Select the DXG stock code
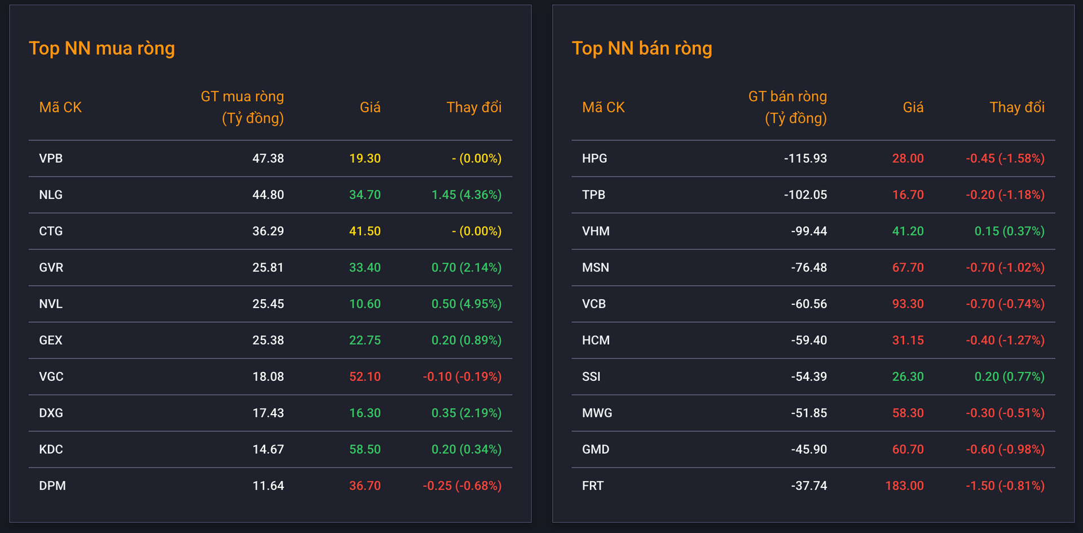This screenshot has height=533, width=1083. (x=51, y=413)
